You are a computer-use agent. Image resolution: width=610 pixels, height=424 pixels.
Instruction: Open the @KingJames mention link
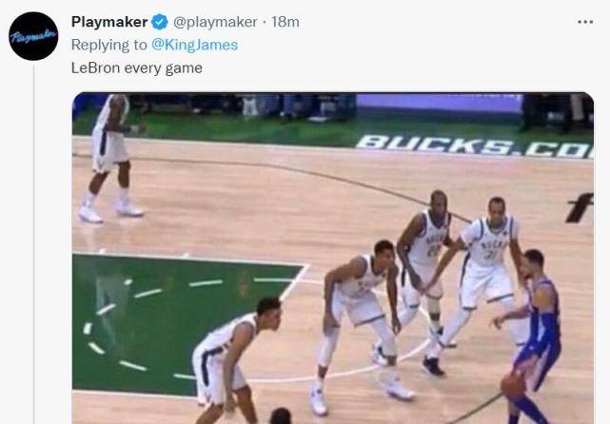[194, 45]
